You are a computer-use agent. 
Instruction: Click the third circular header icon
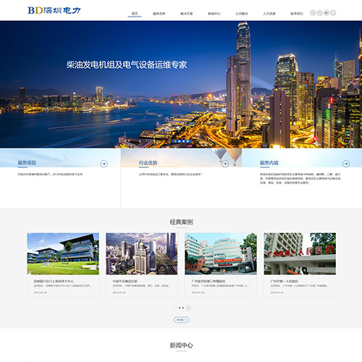(x=327, y=13)
